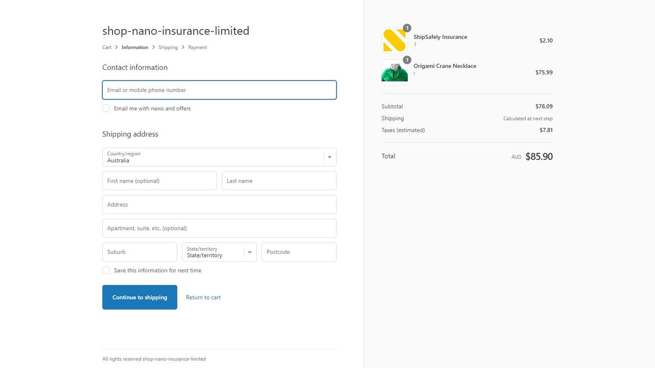Click the chevron before Payment breadcrumb
This screenshot has height=368, width=655.
(x=183, y=47)
